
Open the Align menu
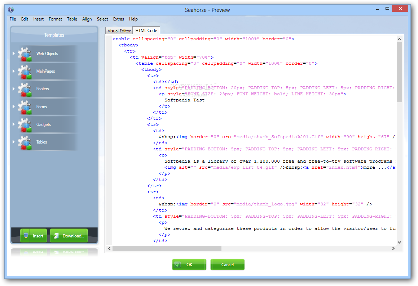87,19
